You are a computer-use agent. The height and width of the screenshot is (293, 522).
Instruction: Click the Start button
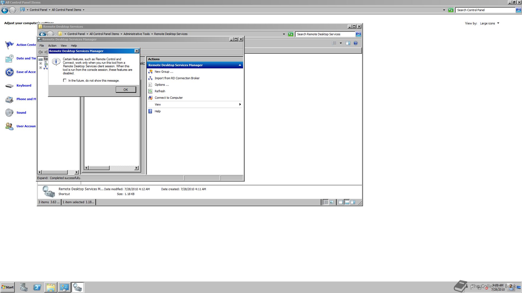click(8, 287)
